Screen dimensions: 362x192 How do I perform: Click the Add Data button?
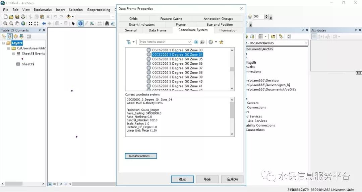coord(69,17)
